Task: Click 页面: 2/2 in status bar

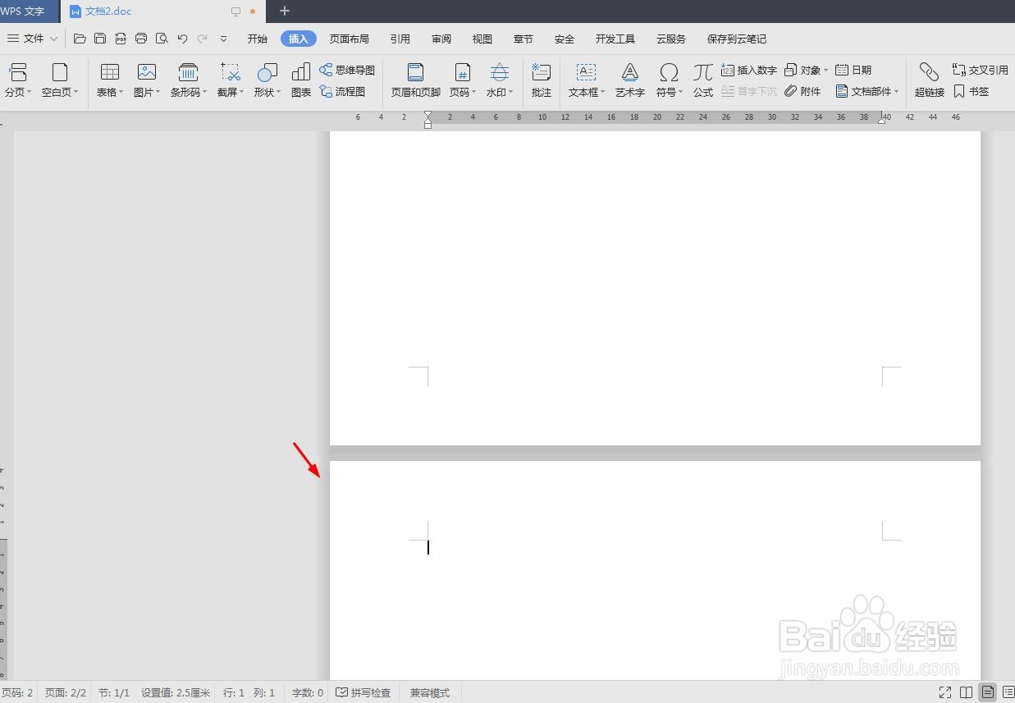Action: click(x=66, y=692)
